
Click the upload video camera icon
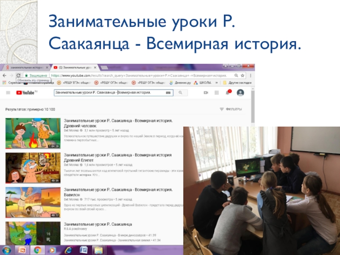click(x=206, y=93)
